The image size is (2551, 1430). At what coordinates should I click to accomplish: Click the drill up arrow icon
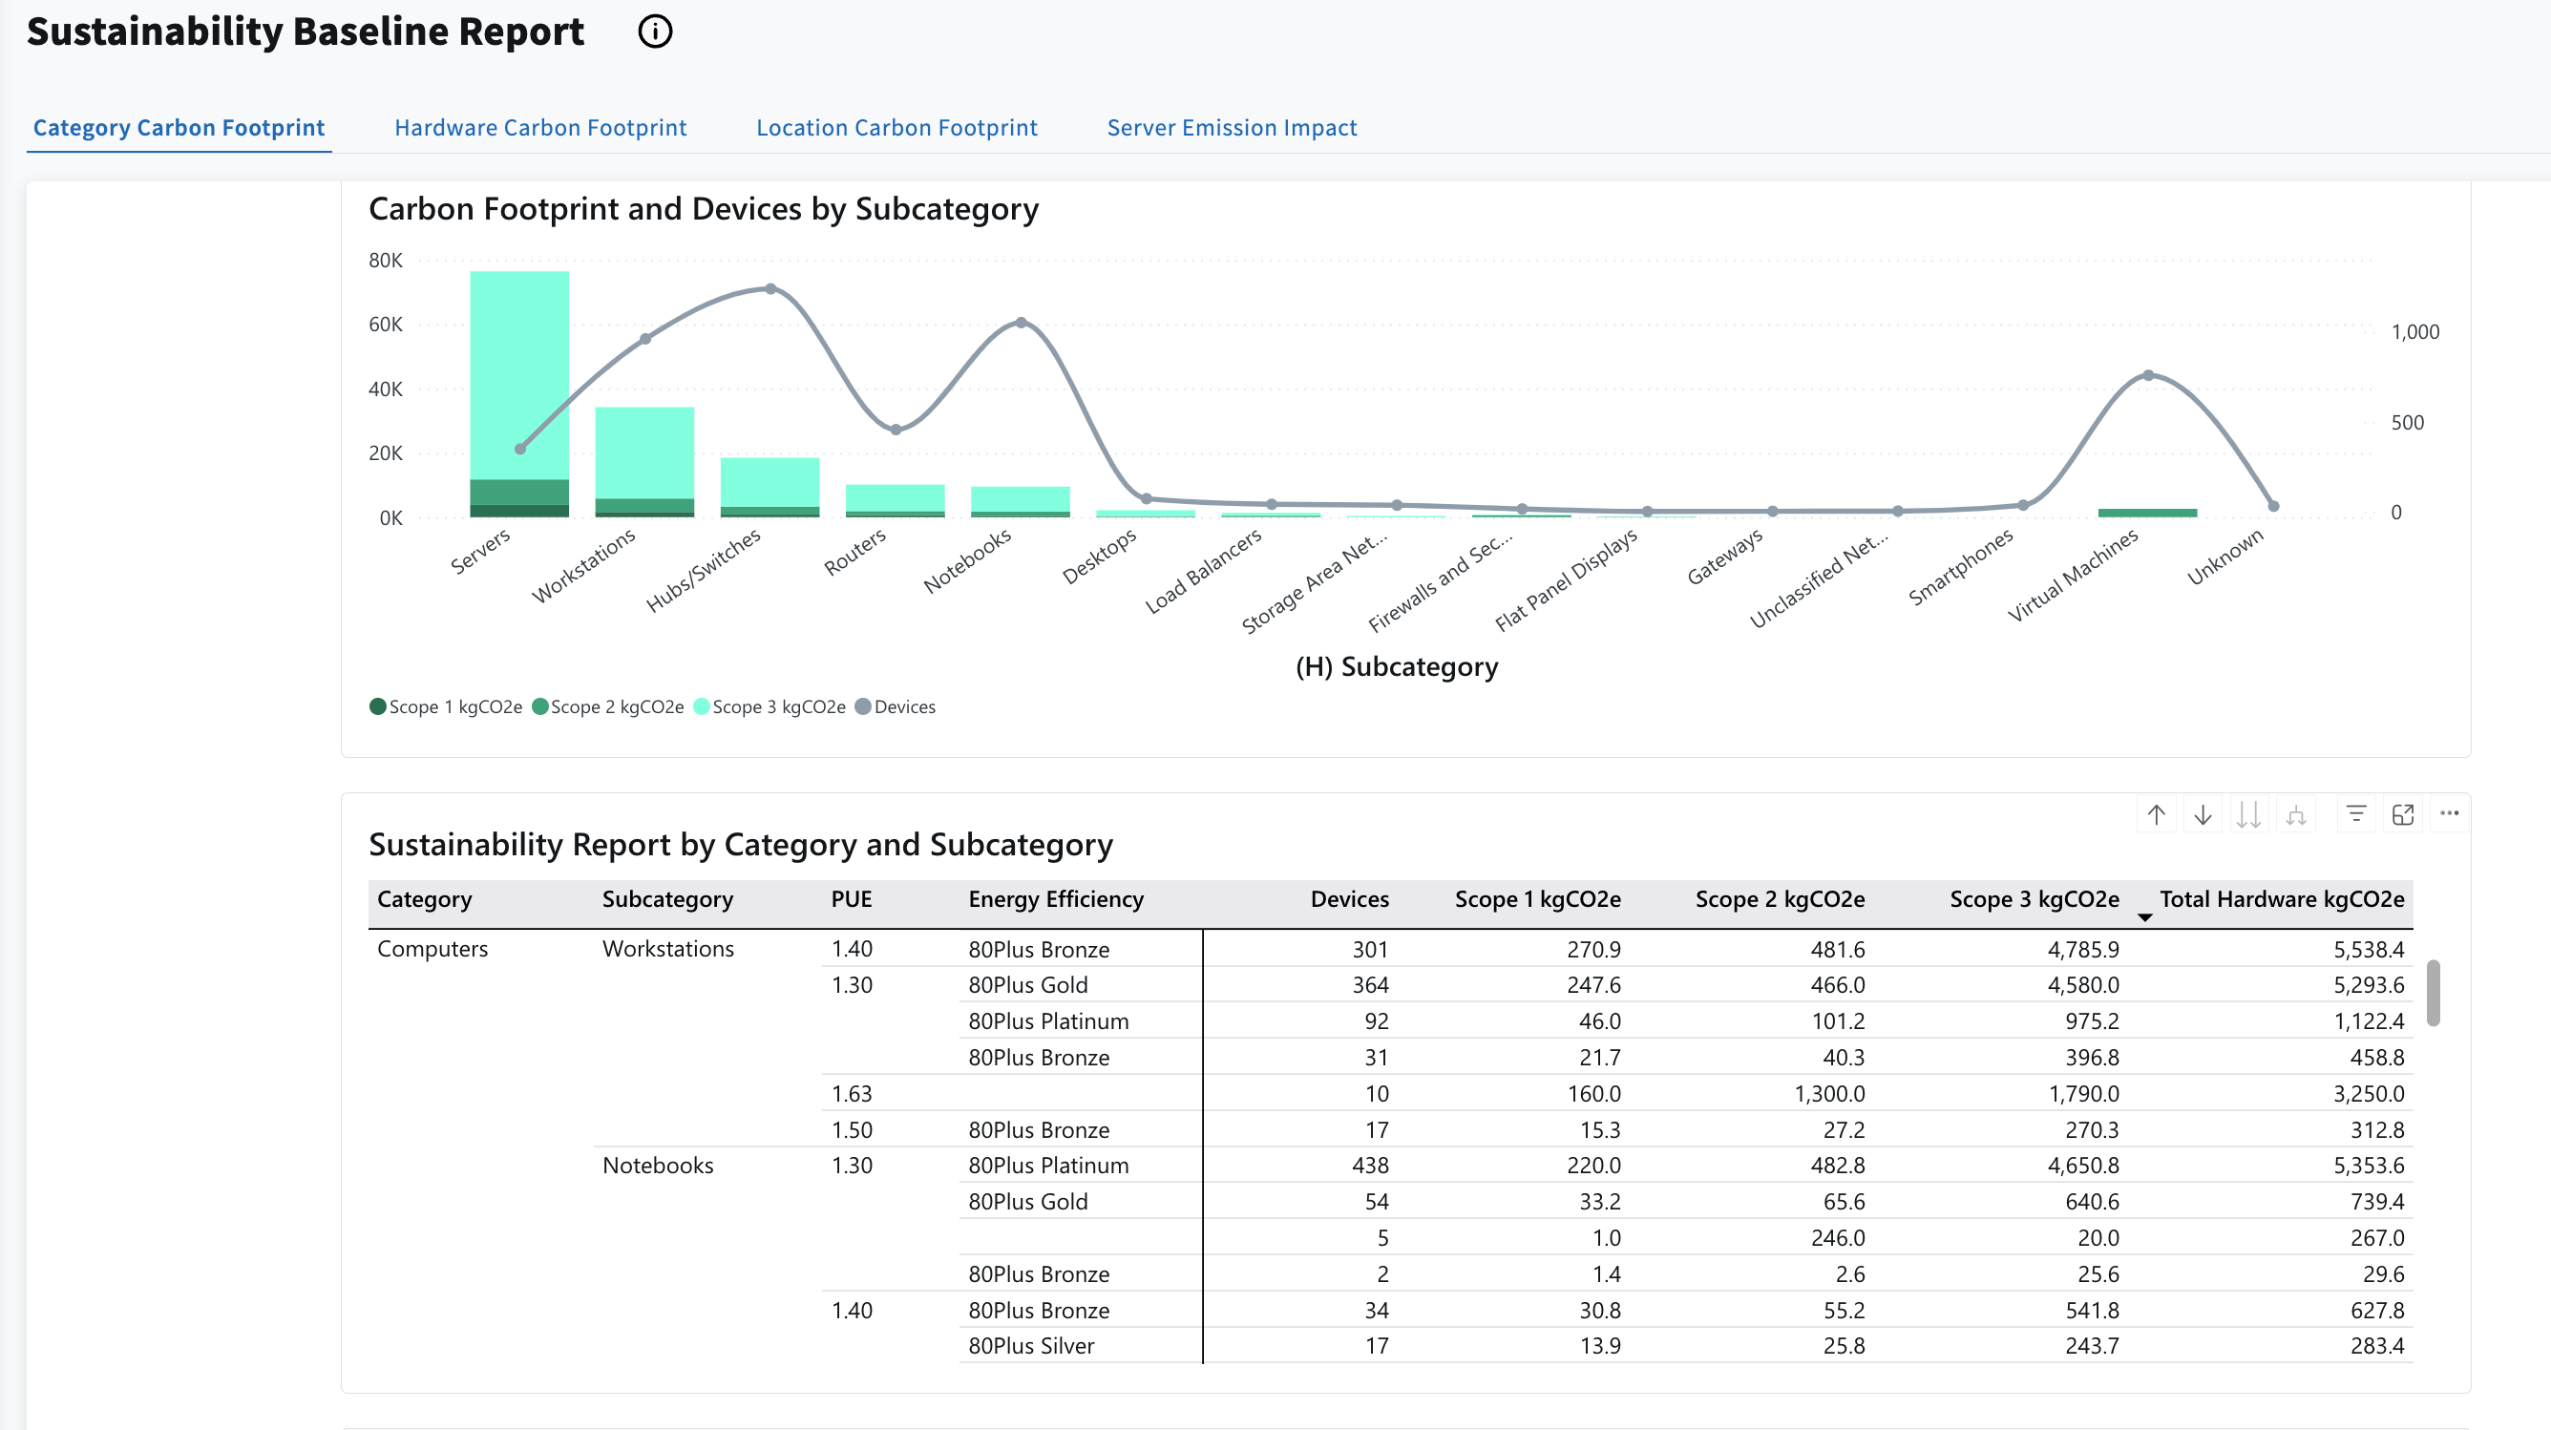tap(2156, 814)
